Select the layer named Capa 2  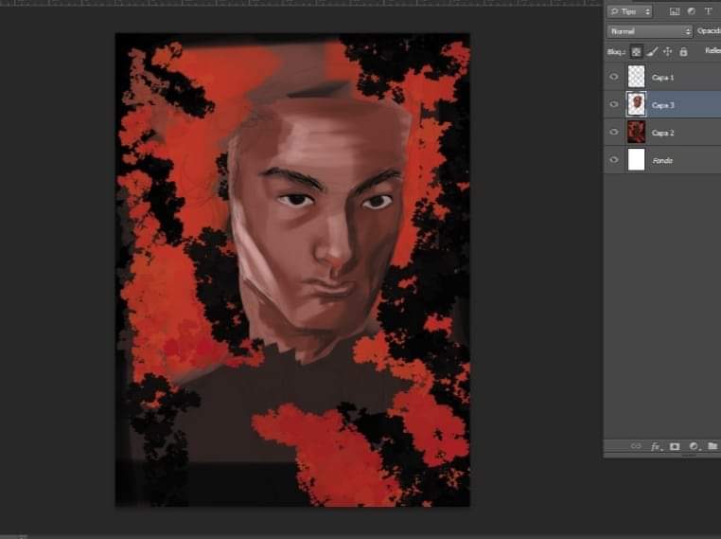point(662,133)
